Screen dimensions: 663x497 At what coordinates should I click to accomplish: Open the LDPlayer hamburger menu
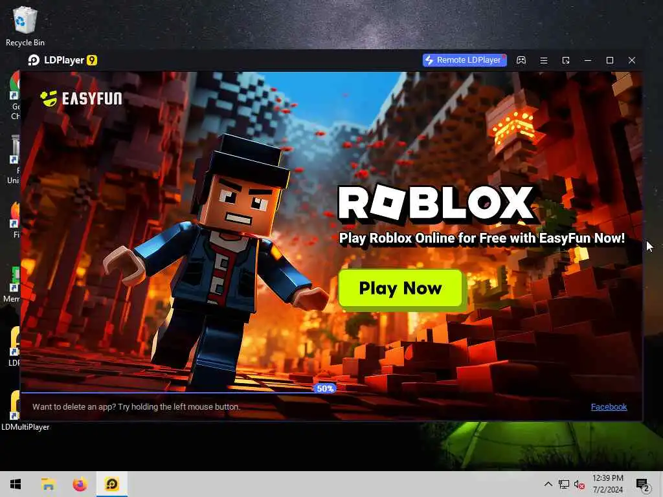coord(544,60)
